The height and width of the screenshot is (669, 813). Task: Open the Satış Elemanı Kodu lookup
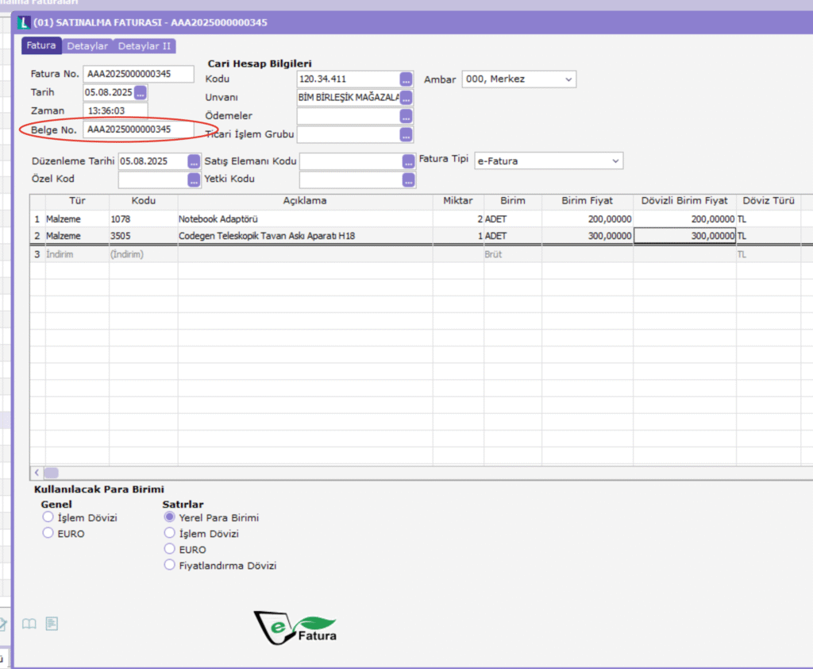click(409, 161)
